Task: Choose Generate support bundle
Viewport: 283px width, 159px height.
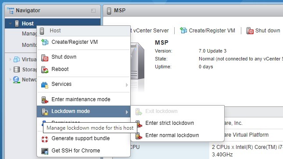Action: (83, 138)
